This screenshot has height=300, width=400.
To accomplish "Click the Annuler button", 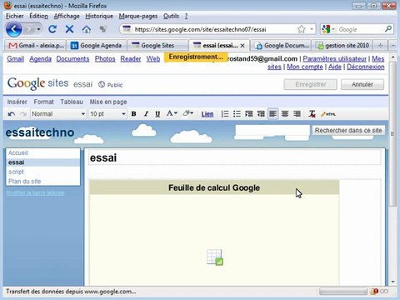I will click(x=362, y=84).
